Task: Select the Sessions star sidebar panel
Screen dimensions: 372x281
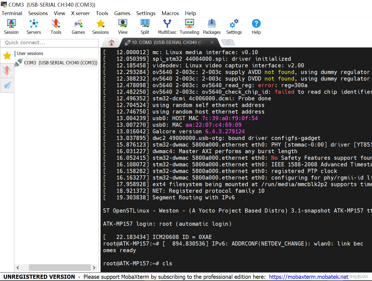Action: click(7, 56)
